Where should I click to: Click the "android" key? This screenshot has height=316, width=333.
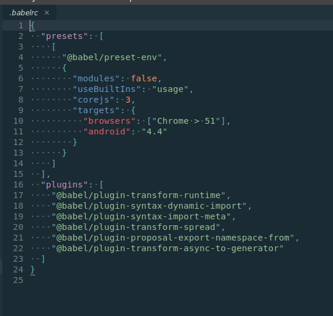click(107, 131)
